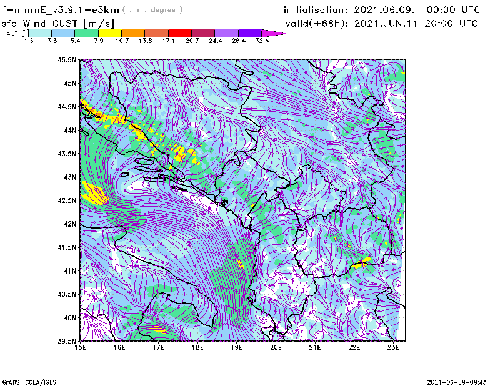
Task: Click the 18E longitude label
Action: coord(197,347)
